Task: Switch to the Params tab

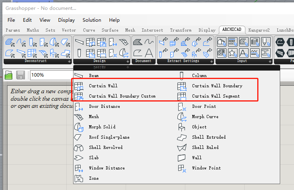Action: [13, 30]
